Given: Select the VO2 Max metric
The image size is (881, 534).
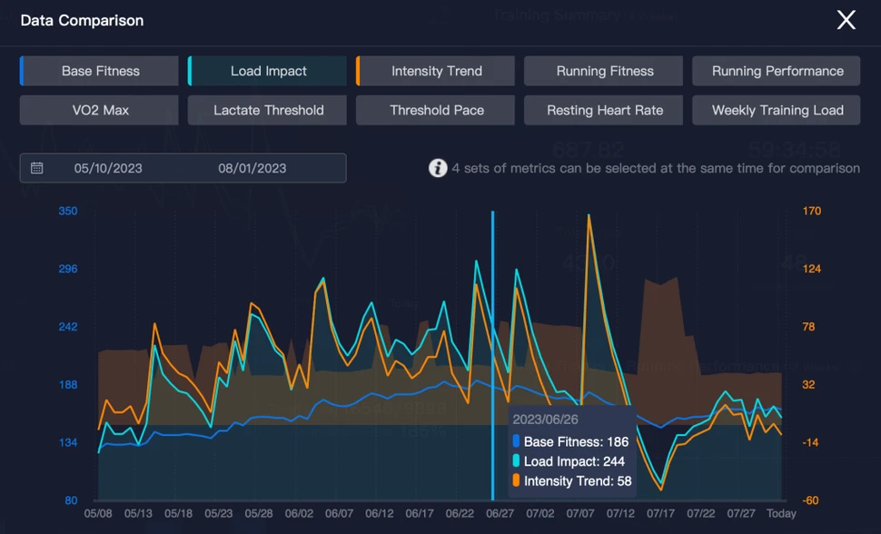Looking at the screenshot, I should pyautogui.click(x=100, y=110).
